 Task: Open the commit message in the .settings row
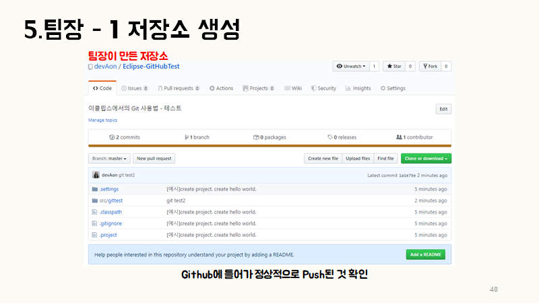(212, 189)
